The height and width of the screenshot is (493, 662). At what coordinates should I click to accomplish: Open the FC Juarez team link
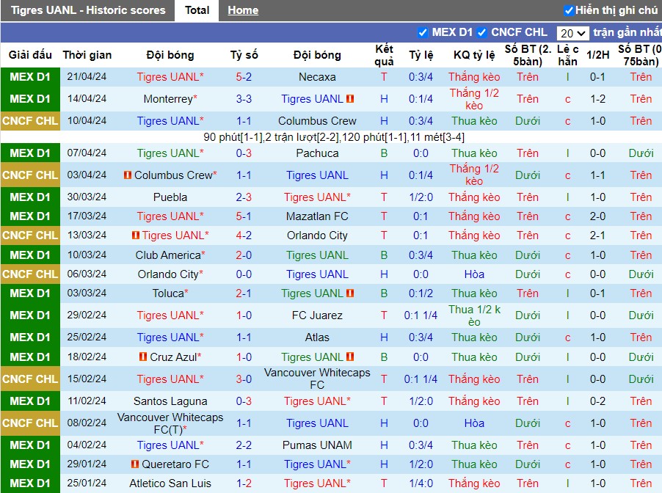tap(317, 315)
